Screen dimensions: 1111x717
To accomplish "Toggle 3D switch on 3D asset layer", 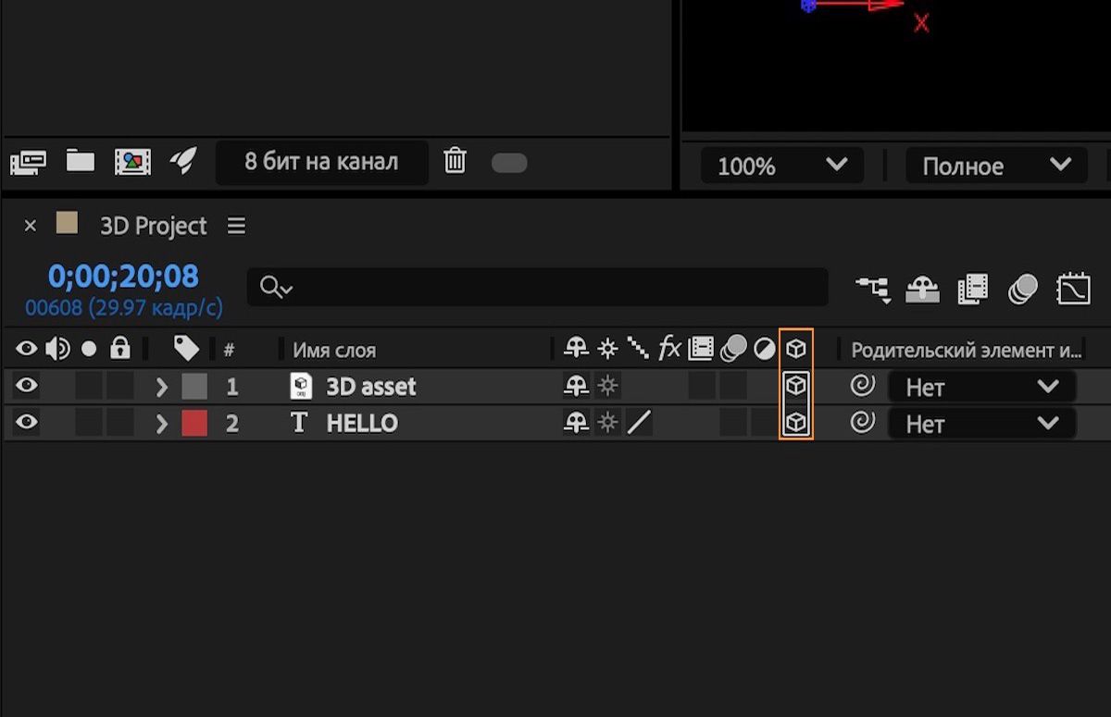I will pos(796,386).
